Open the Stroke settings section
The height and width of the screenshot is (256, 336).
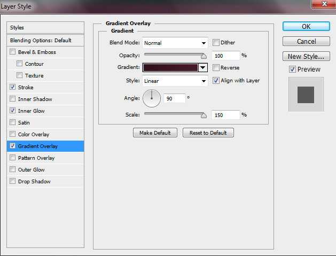(26, 88)
